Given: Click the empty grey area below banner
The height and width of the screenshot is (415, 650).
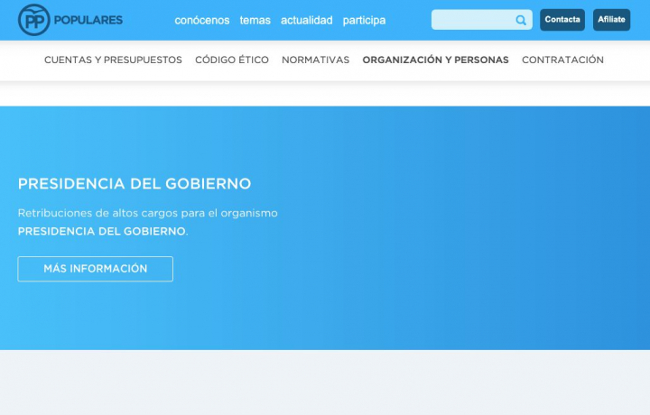Looking at the screenshot, I should [x=325, y=383].
